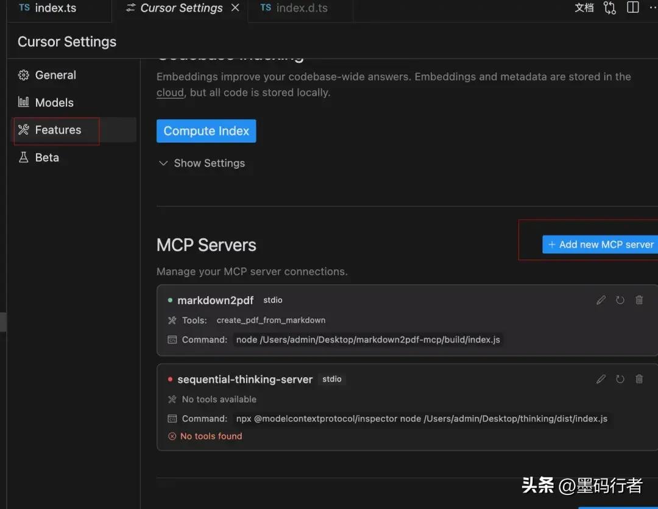This screenshot has height=509, width=658.
Task: Refresh the markdown2pdf server tools
Action: click(x=620, y=300)
